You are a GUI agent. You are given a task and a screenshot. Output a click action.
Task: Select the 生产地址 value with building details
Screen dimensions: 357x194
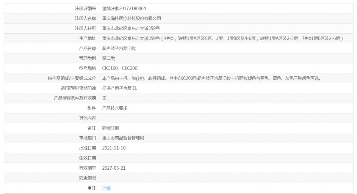pos(223,38)
